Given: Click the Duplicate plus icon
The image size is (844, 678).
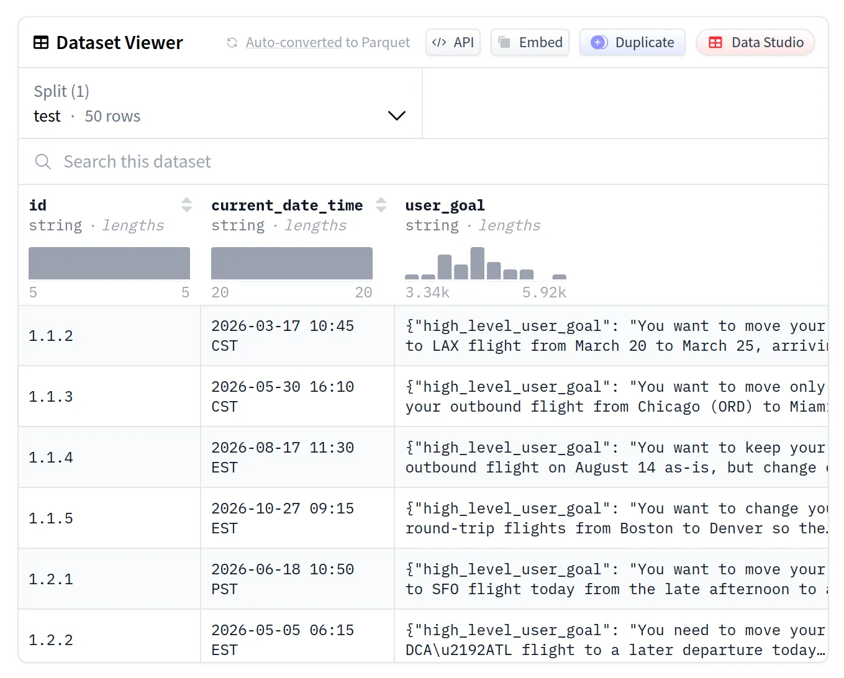Looking at the screenshot, I should click(598, 42).
